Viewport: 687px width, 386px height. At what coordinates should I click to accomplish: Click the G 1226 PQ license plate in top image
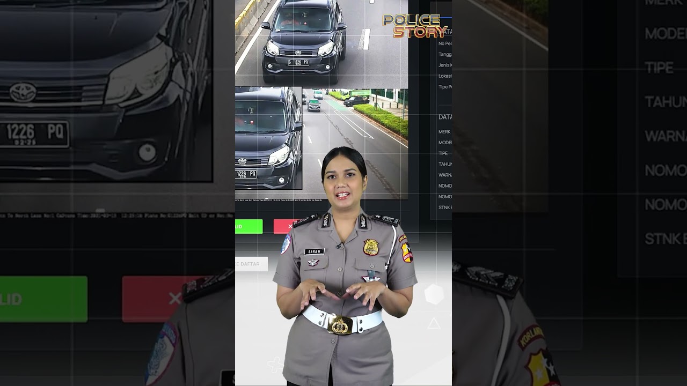[298, 62]
